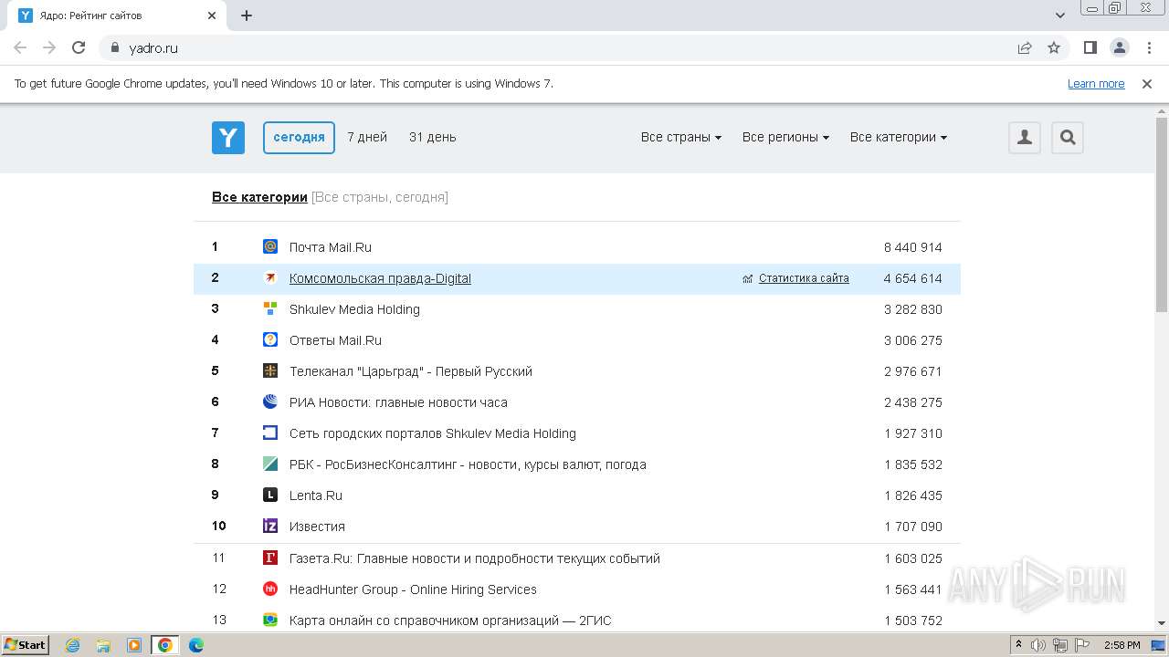Click the 2ГИС карта favicon
Viewport: 1169px width, 657px height.
[270, 620]
